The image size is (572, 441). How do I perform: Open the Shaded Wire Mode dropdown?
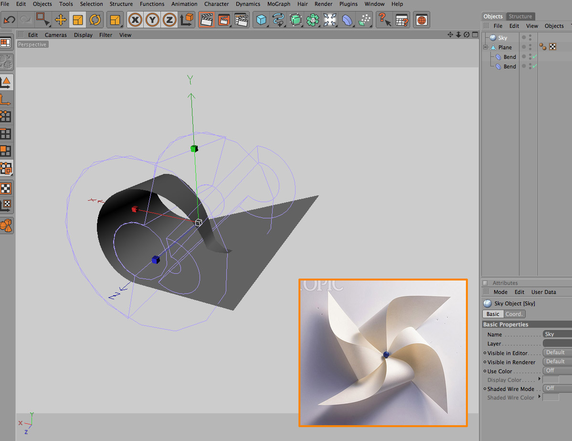pyautogui.click(x=557, y=388)
